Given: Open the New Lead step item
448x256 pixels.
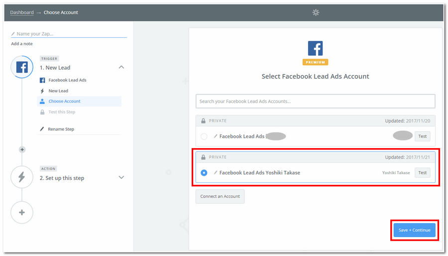Looking at the screenshot, I should point(58,91).
